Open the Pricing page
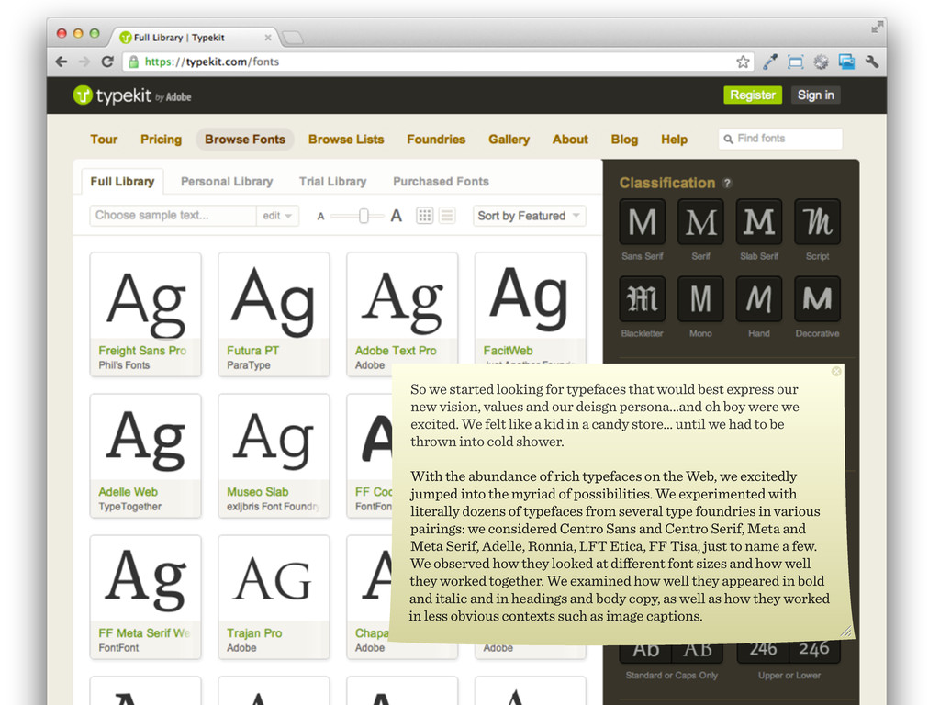This screenshot has width=940, height=705. pyautogui.click(x=161, y=140)
